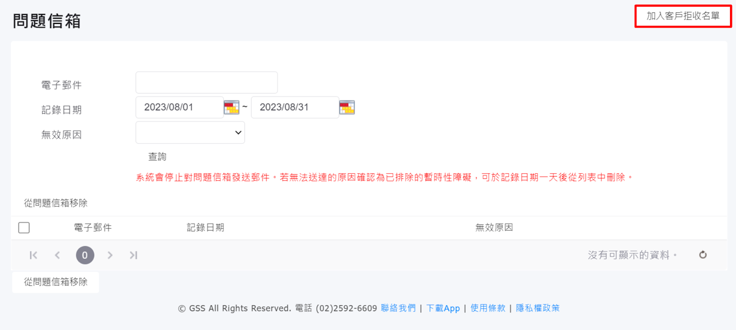
Task: Click 從問題信箱移除 button below the table
Action: [x=56, y=282]
